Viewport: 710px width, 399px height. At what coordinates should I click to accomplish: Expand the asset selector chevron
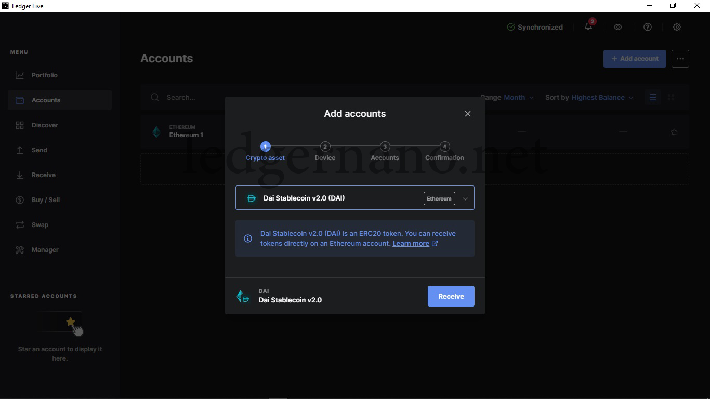465,198
